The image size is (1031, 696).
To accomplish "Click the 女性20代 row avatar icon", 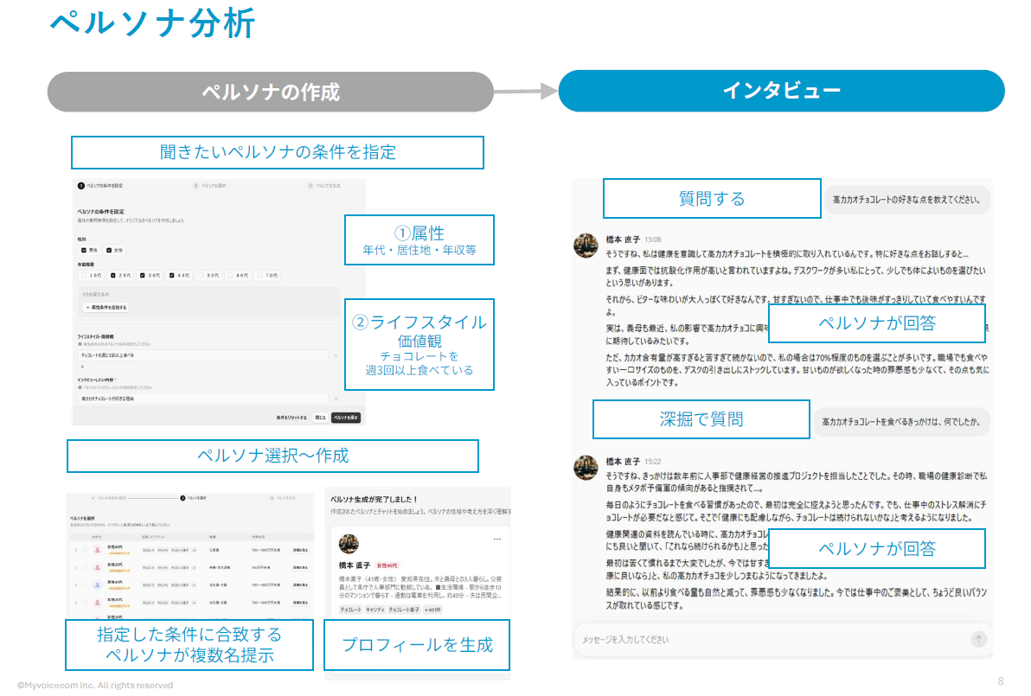I will coord(98,568).
